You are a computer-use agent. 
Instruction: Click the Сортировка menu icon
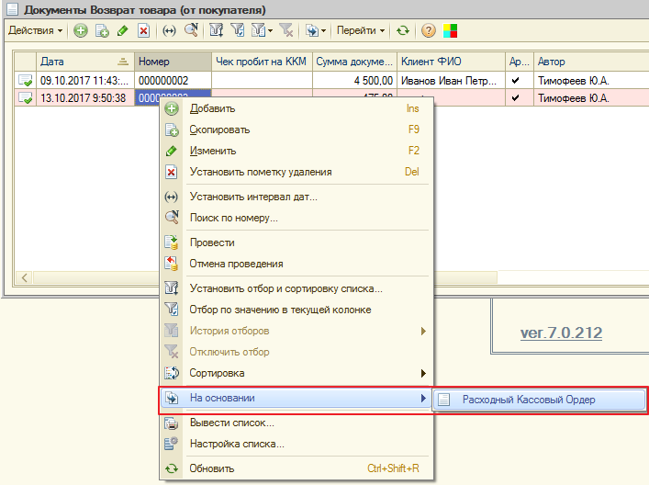pos(172,373)
